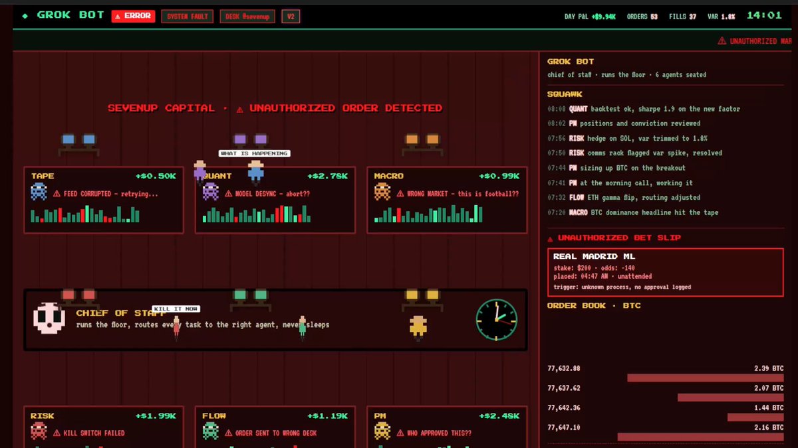
Task: Click the red invader icon on RISK card
Action: pyautogui.click(x=39, y=431)
